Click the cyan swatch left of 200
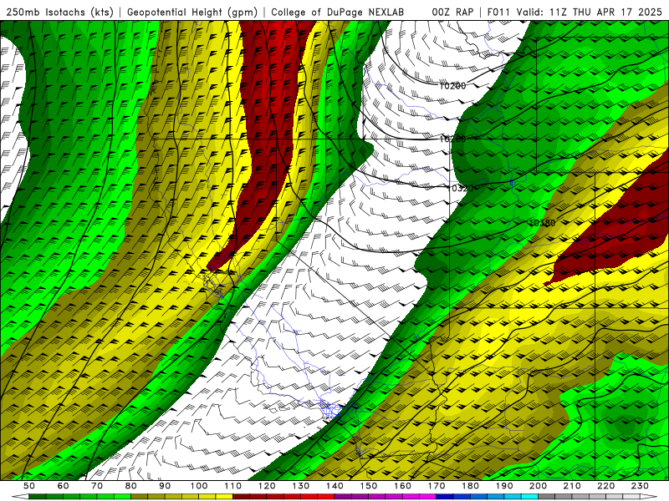This screenshot has height=501, width=669. pyautogui.click(x=529, y=496)
